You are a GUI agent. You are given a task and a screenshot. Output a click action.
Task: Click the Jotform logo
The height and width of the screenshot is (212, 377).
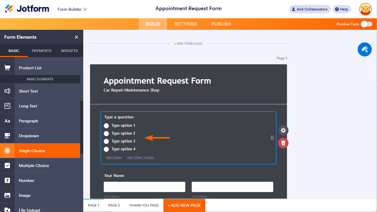(27, 9)
